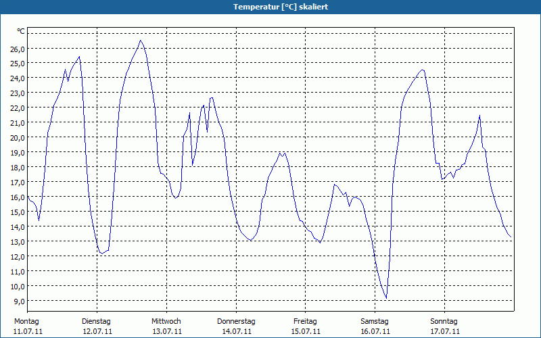This screenshot has width=541, height=338.
Task: Click the Montag day label
Action: (26, 322)
